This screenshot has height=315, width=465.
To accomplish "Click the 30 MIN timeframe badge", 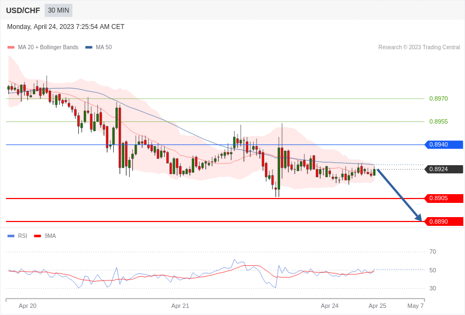I will pos(59,10).
